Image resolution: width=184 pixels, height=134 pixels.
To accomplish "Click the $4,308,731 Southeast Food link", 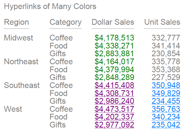I will pos(114,93).
